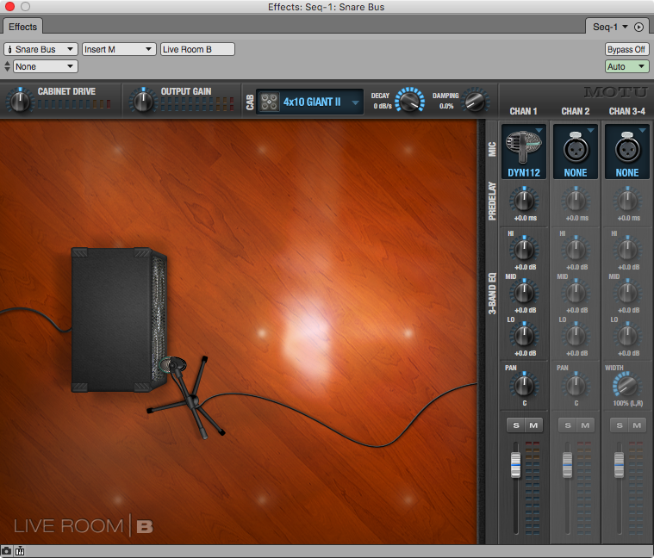Click Chan 1 Pan knob
654x558 pixels.
[524, 386]
